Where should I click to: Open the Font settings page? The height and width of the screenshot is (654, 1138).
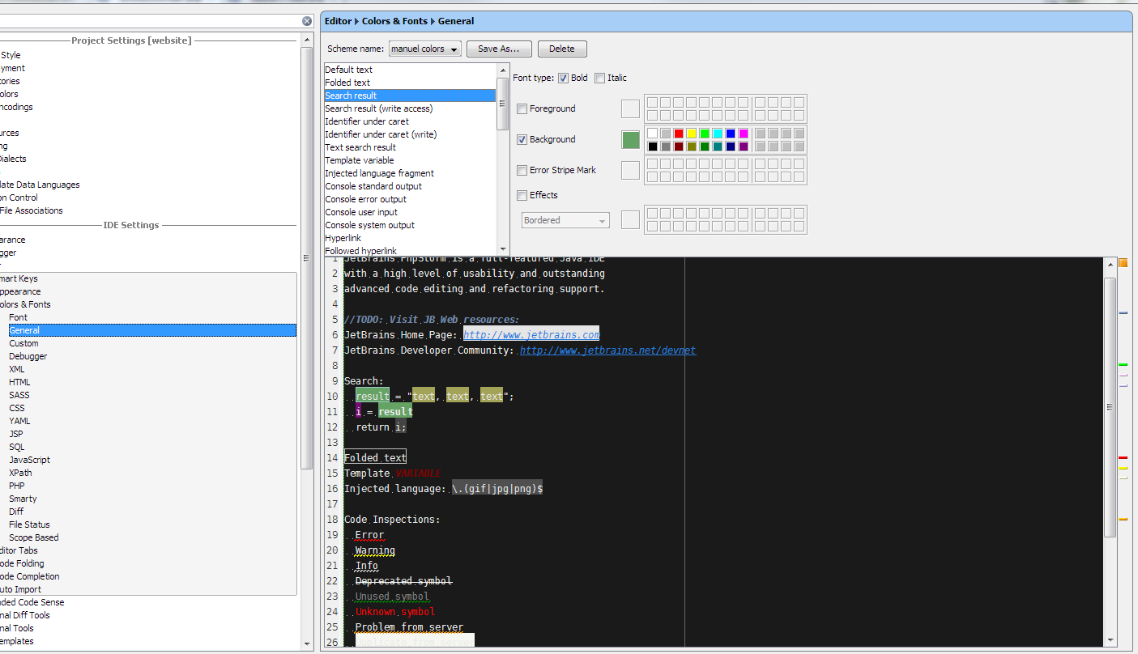[x=18, y=317]
